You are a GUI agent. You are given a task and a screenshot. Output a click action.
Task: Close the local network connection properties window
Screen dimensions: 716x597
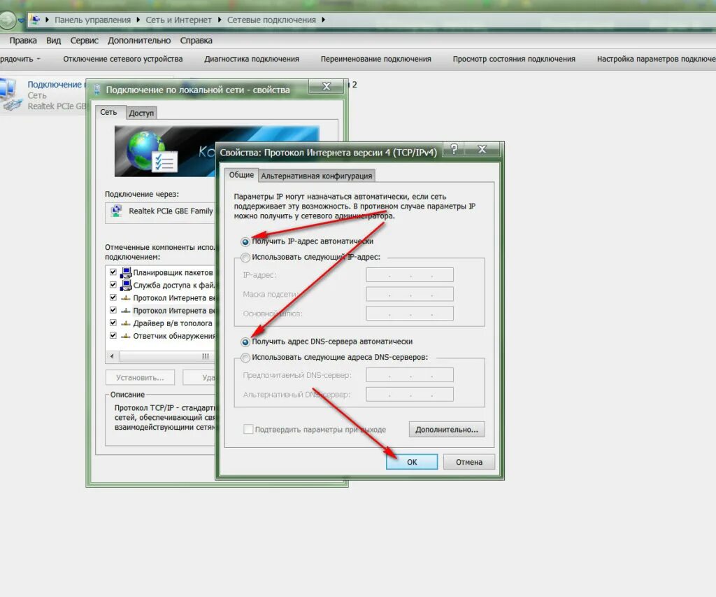[x=327, y=86]
